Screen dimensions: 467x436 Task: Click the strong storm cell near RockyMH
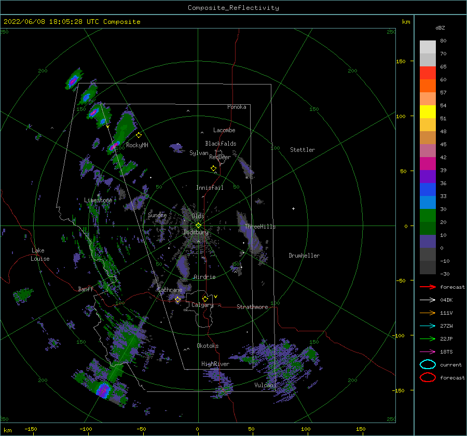coord(114,146)
